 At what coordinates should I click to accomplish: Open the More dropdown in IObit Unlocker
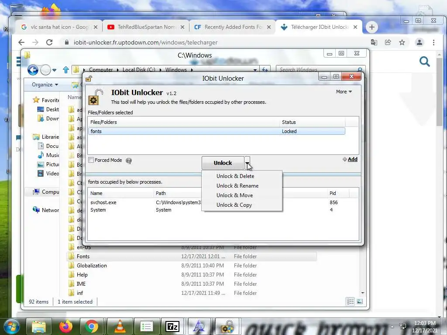344,92
